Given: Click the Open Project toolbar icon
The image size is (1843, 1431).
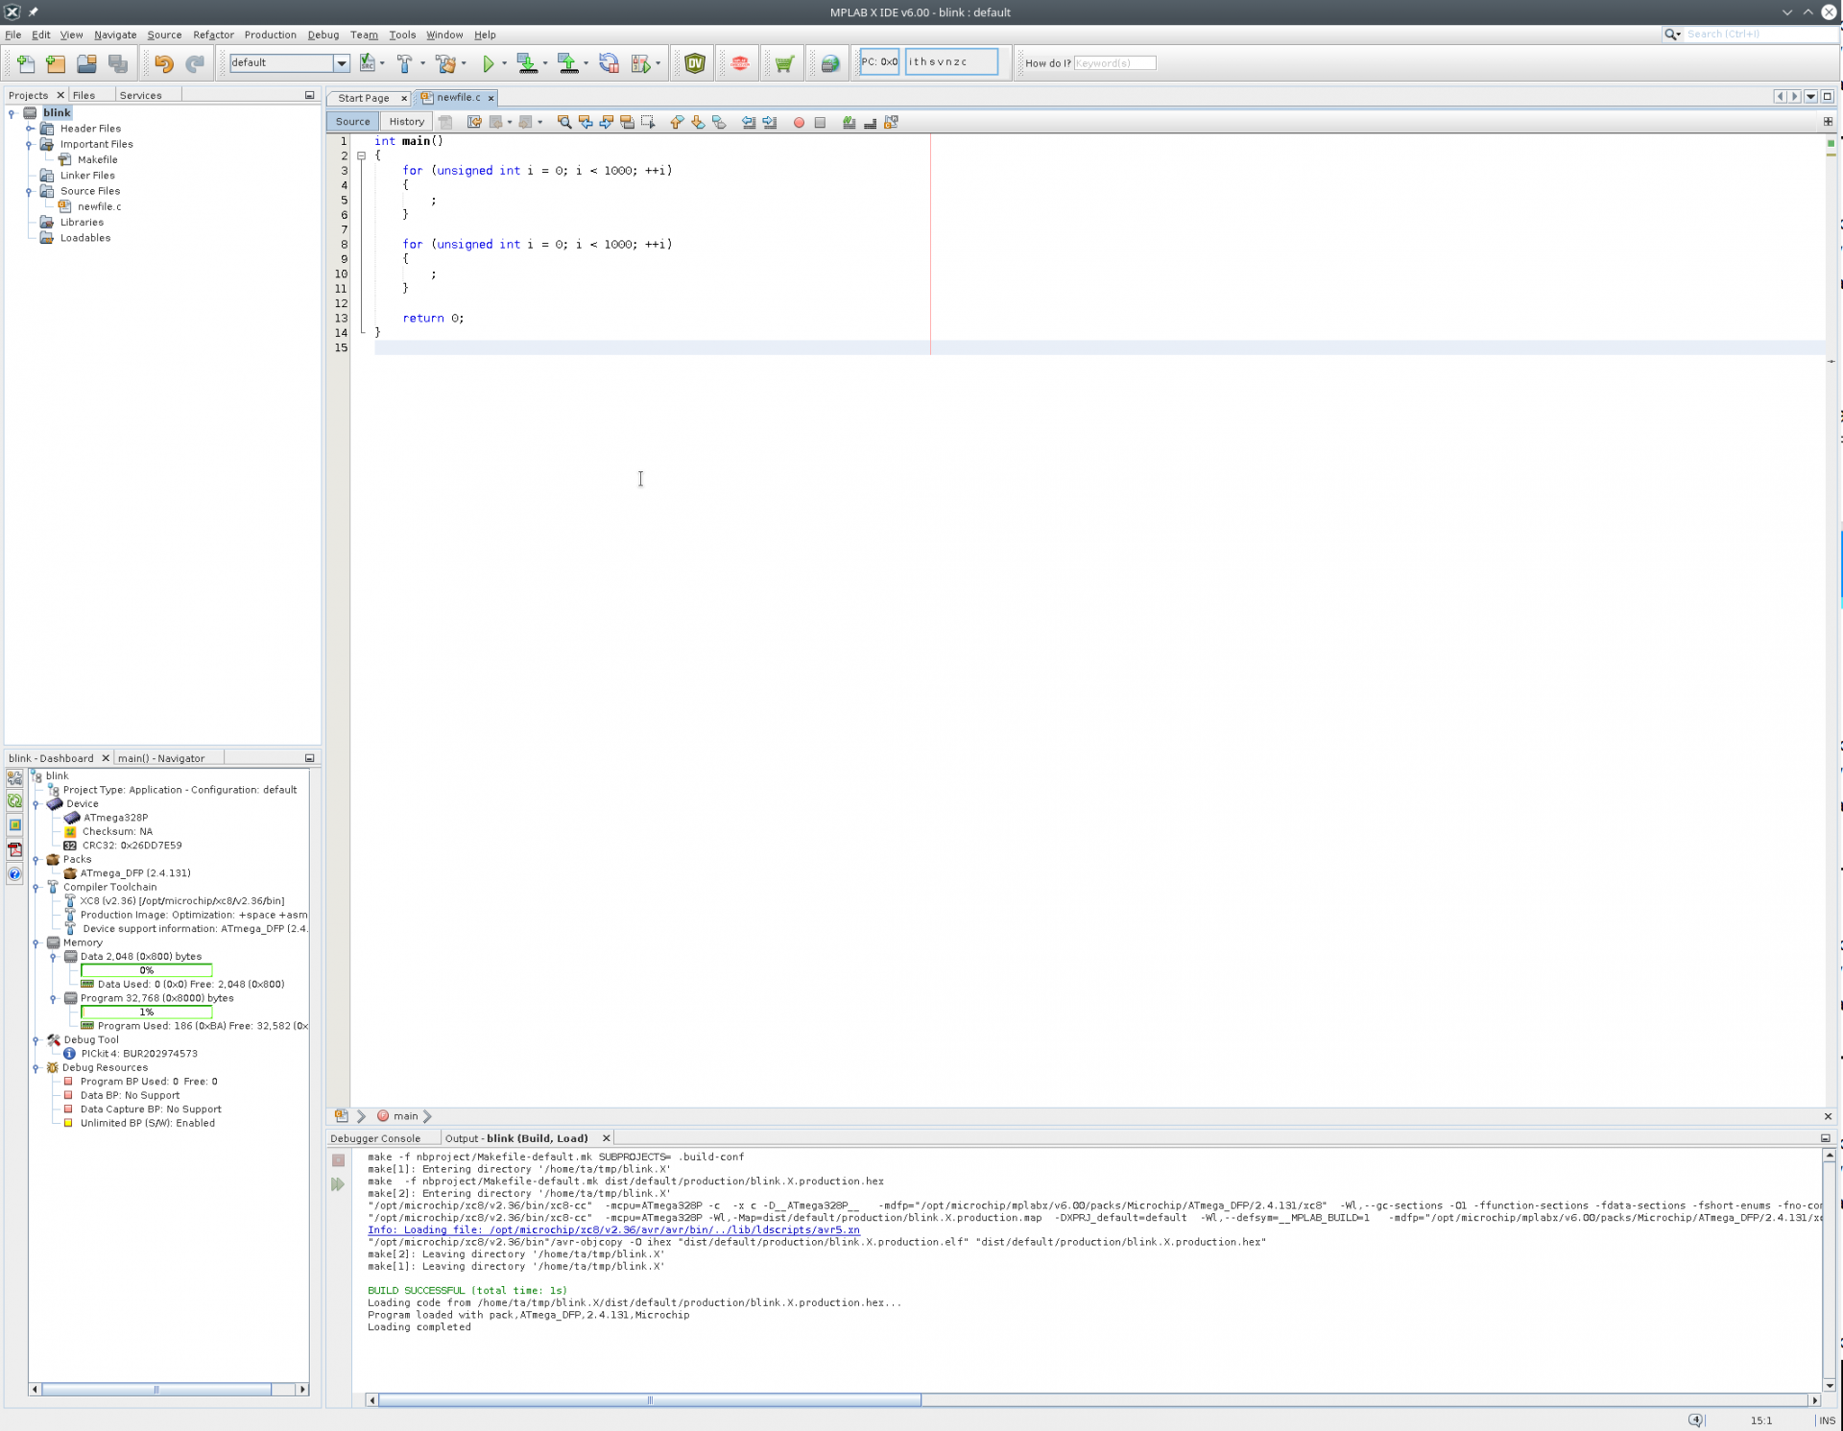Looking at the screenshot, I should pyautogui.click(x=86, y=63).
